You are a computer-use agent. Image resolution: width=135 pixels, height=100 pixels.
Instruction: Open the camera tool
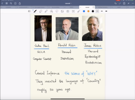(x=68, y=11)
